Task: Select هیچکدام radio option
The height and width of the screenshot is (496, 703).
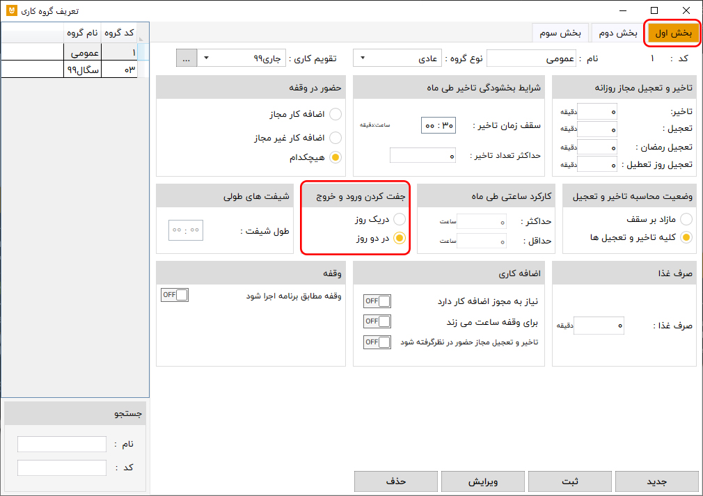Action: 335,157
